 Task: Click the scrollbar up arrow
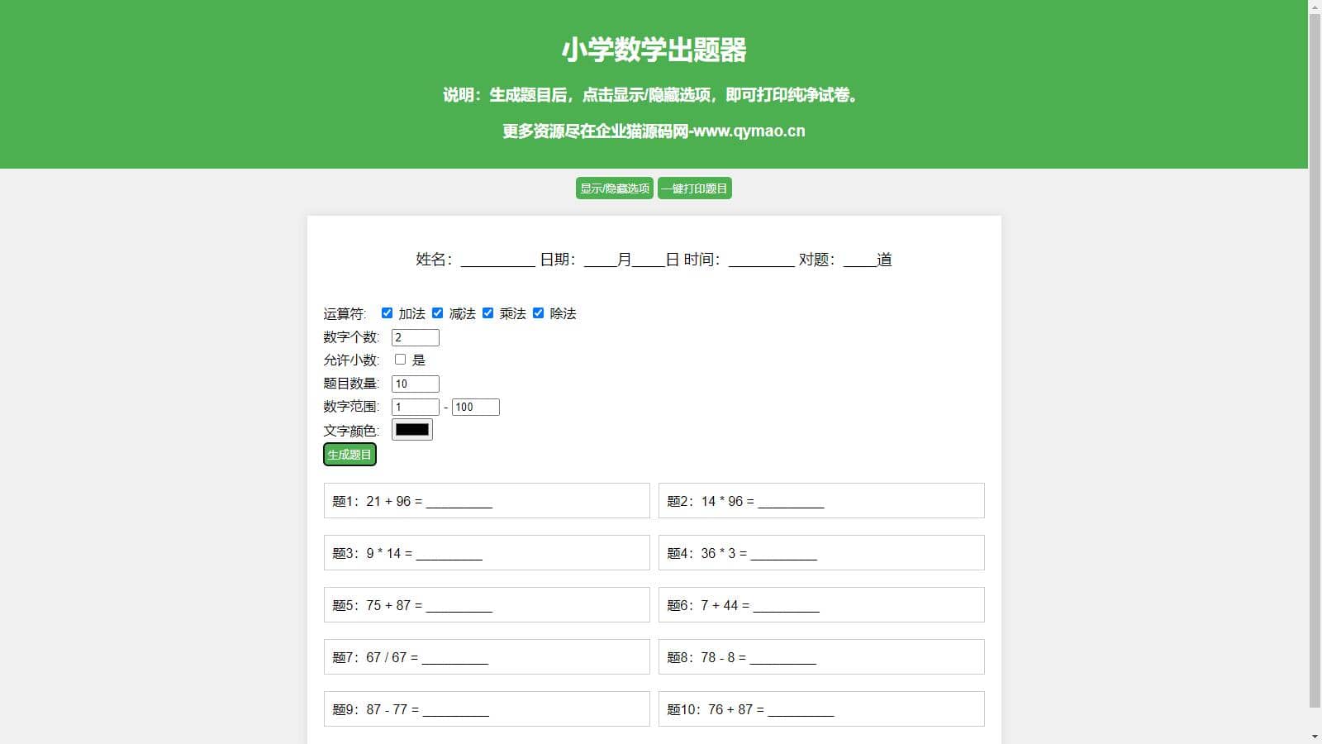coord(1315,7)
